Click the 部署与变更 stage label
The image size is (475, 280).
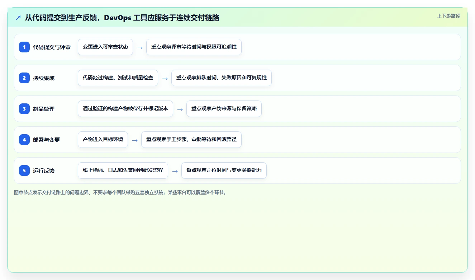point(46,140)
